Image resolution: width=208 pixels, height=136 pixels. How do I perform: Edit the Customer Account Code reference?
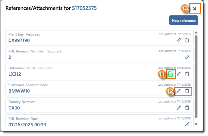coord(179,90)
